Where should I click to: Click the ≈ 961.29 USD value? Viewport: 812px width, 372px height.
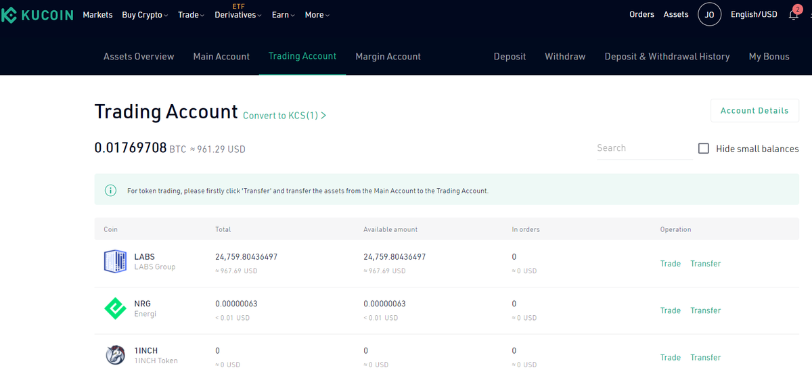(x=217, y=149)
